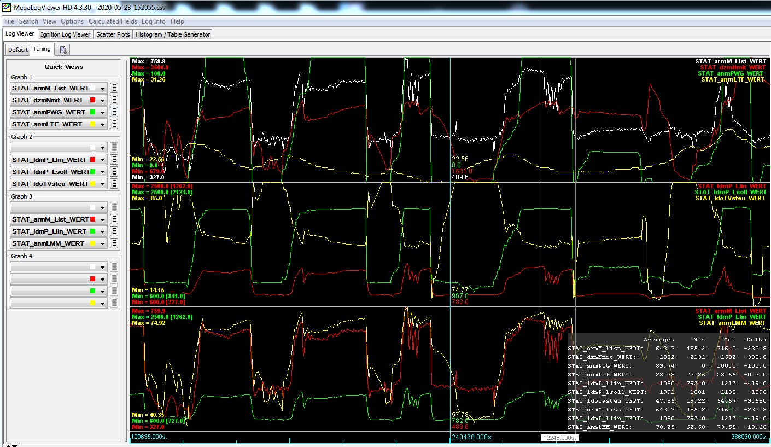Open the Log Info menu
The width and height of the screenshot is (771, 447).
[153, 21]
